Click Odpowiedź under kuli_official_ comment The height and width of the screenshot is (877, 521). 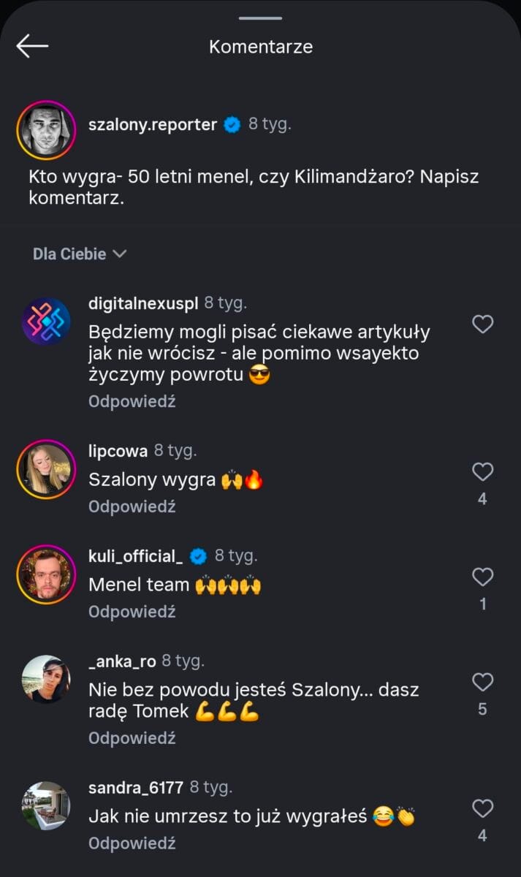coord(132,612)
